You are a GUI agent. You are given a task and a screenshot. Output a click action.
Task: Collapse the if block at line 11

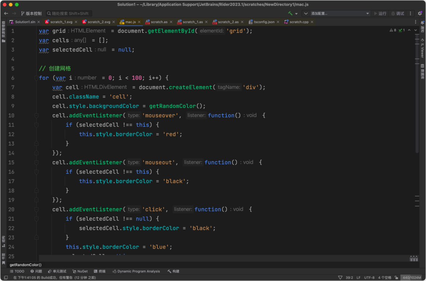click(36, 125)
